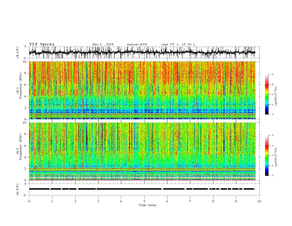This screenshot has height=226, width=292.
Task: Click the ch.2 color scale bar
Action: [267, 155]
